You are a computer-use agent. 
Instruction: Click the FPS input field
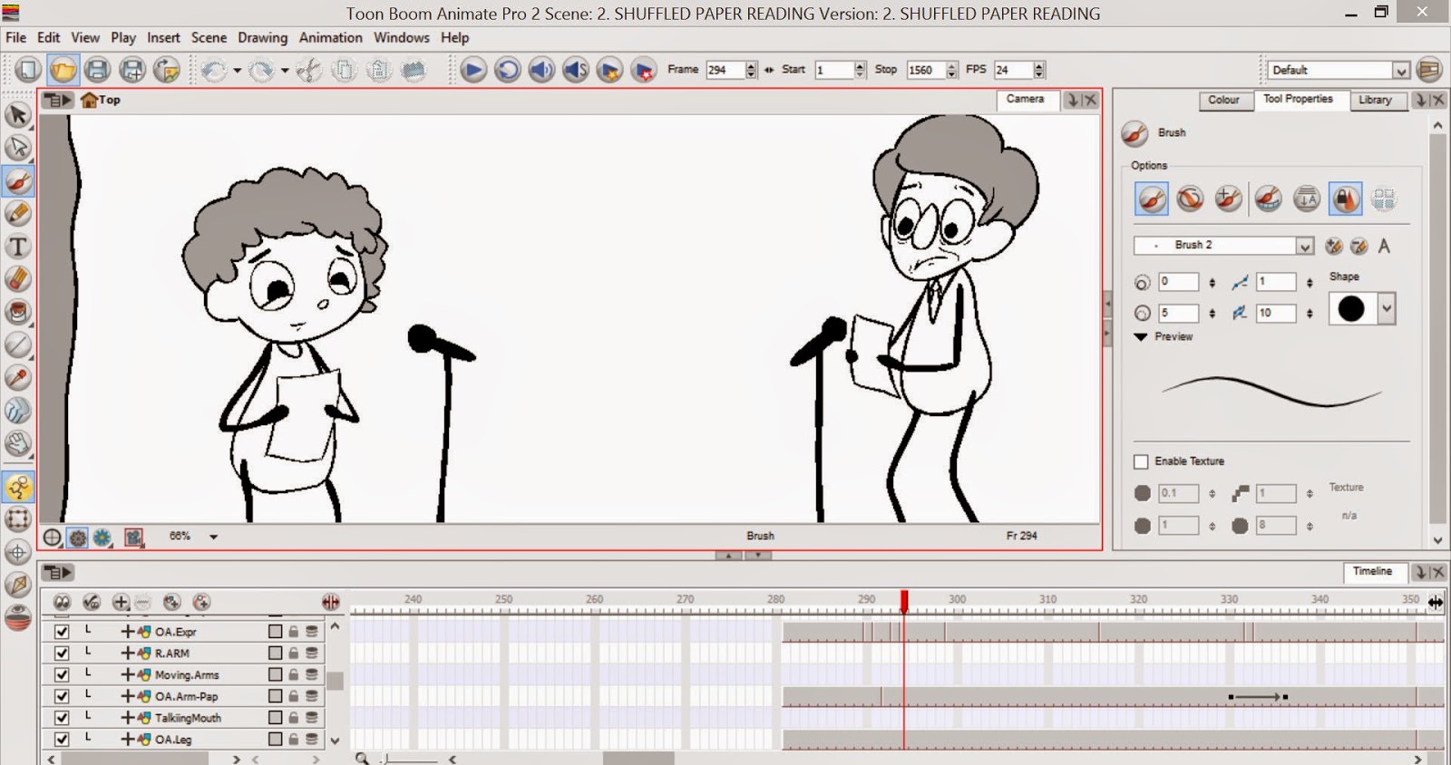[x=1014, y=70]
